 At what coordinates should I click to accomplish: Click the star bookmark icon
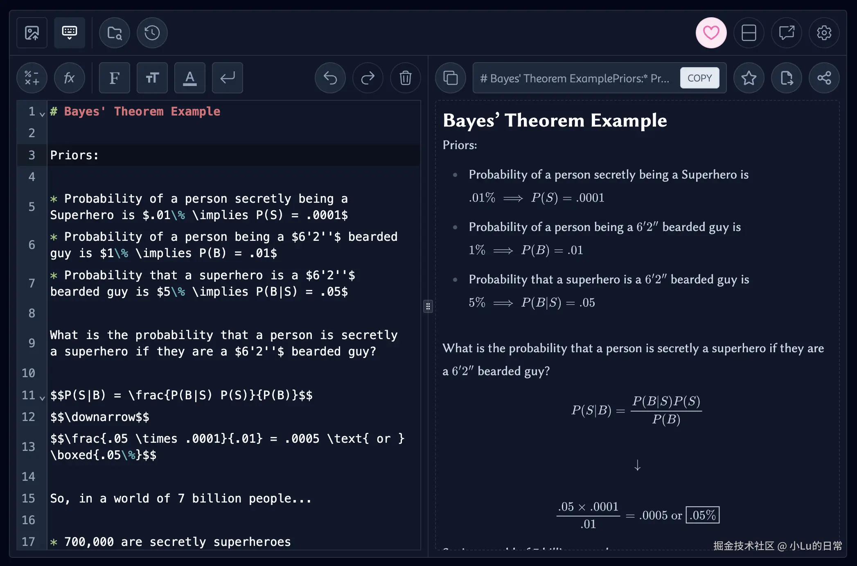(749, 78)
